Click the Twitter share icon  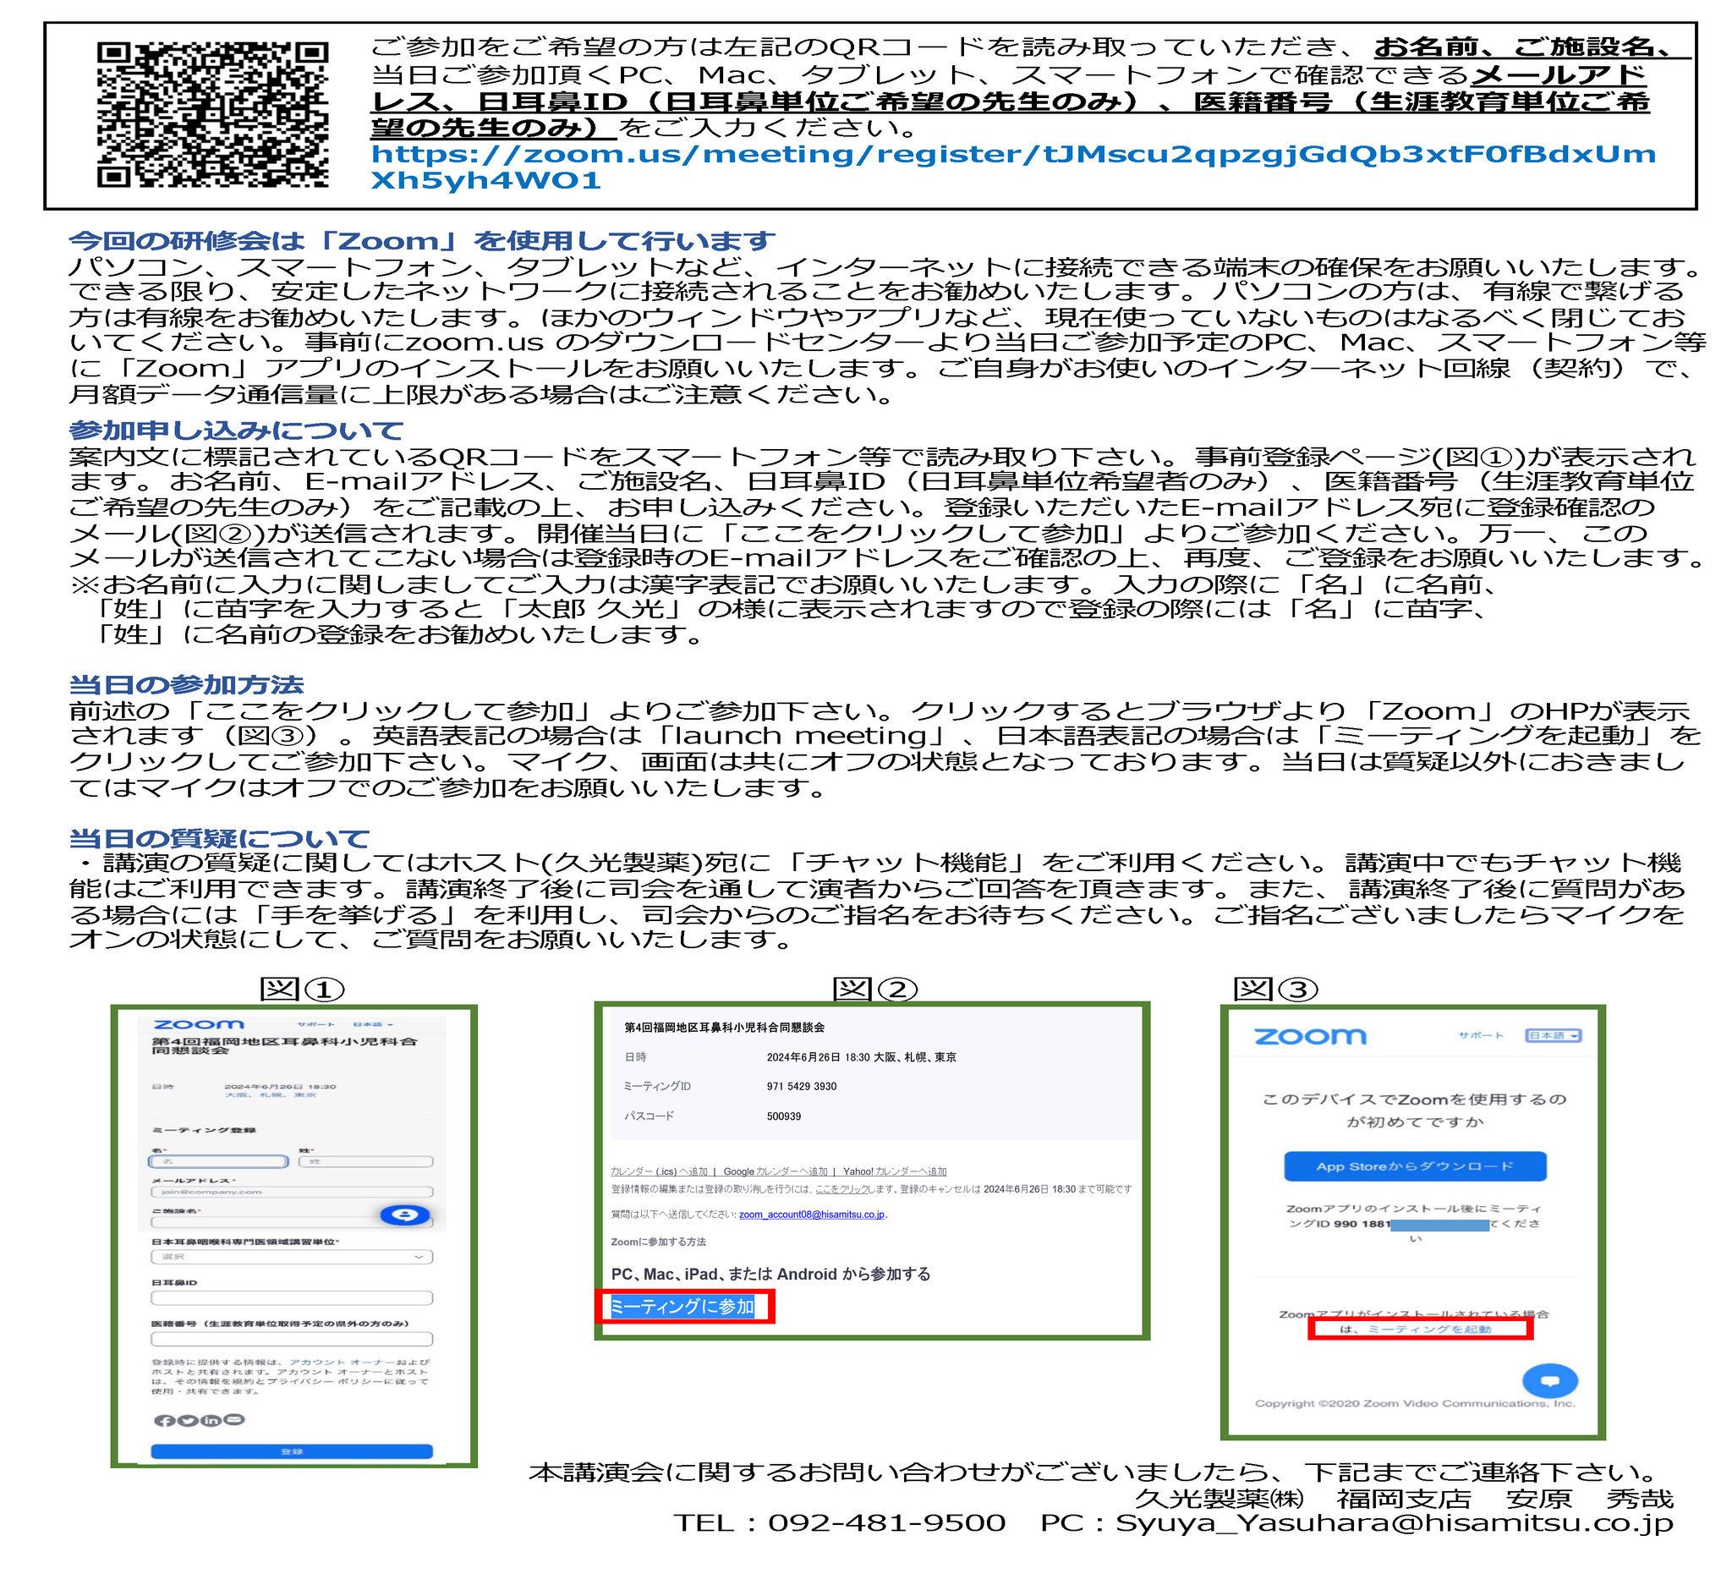[188, 1421]
